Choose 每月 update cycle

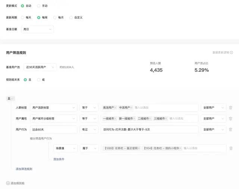(55, 18)
